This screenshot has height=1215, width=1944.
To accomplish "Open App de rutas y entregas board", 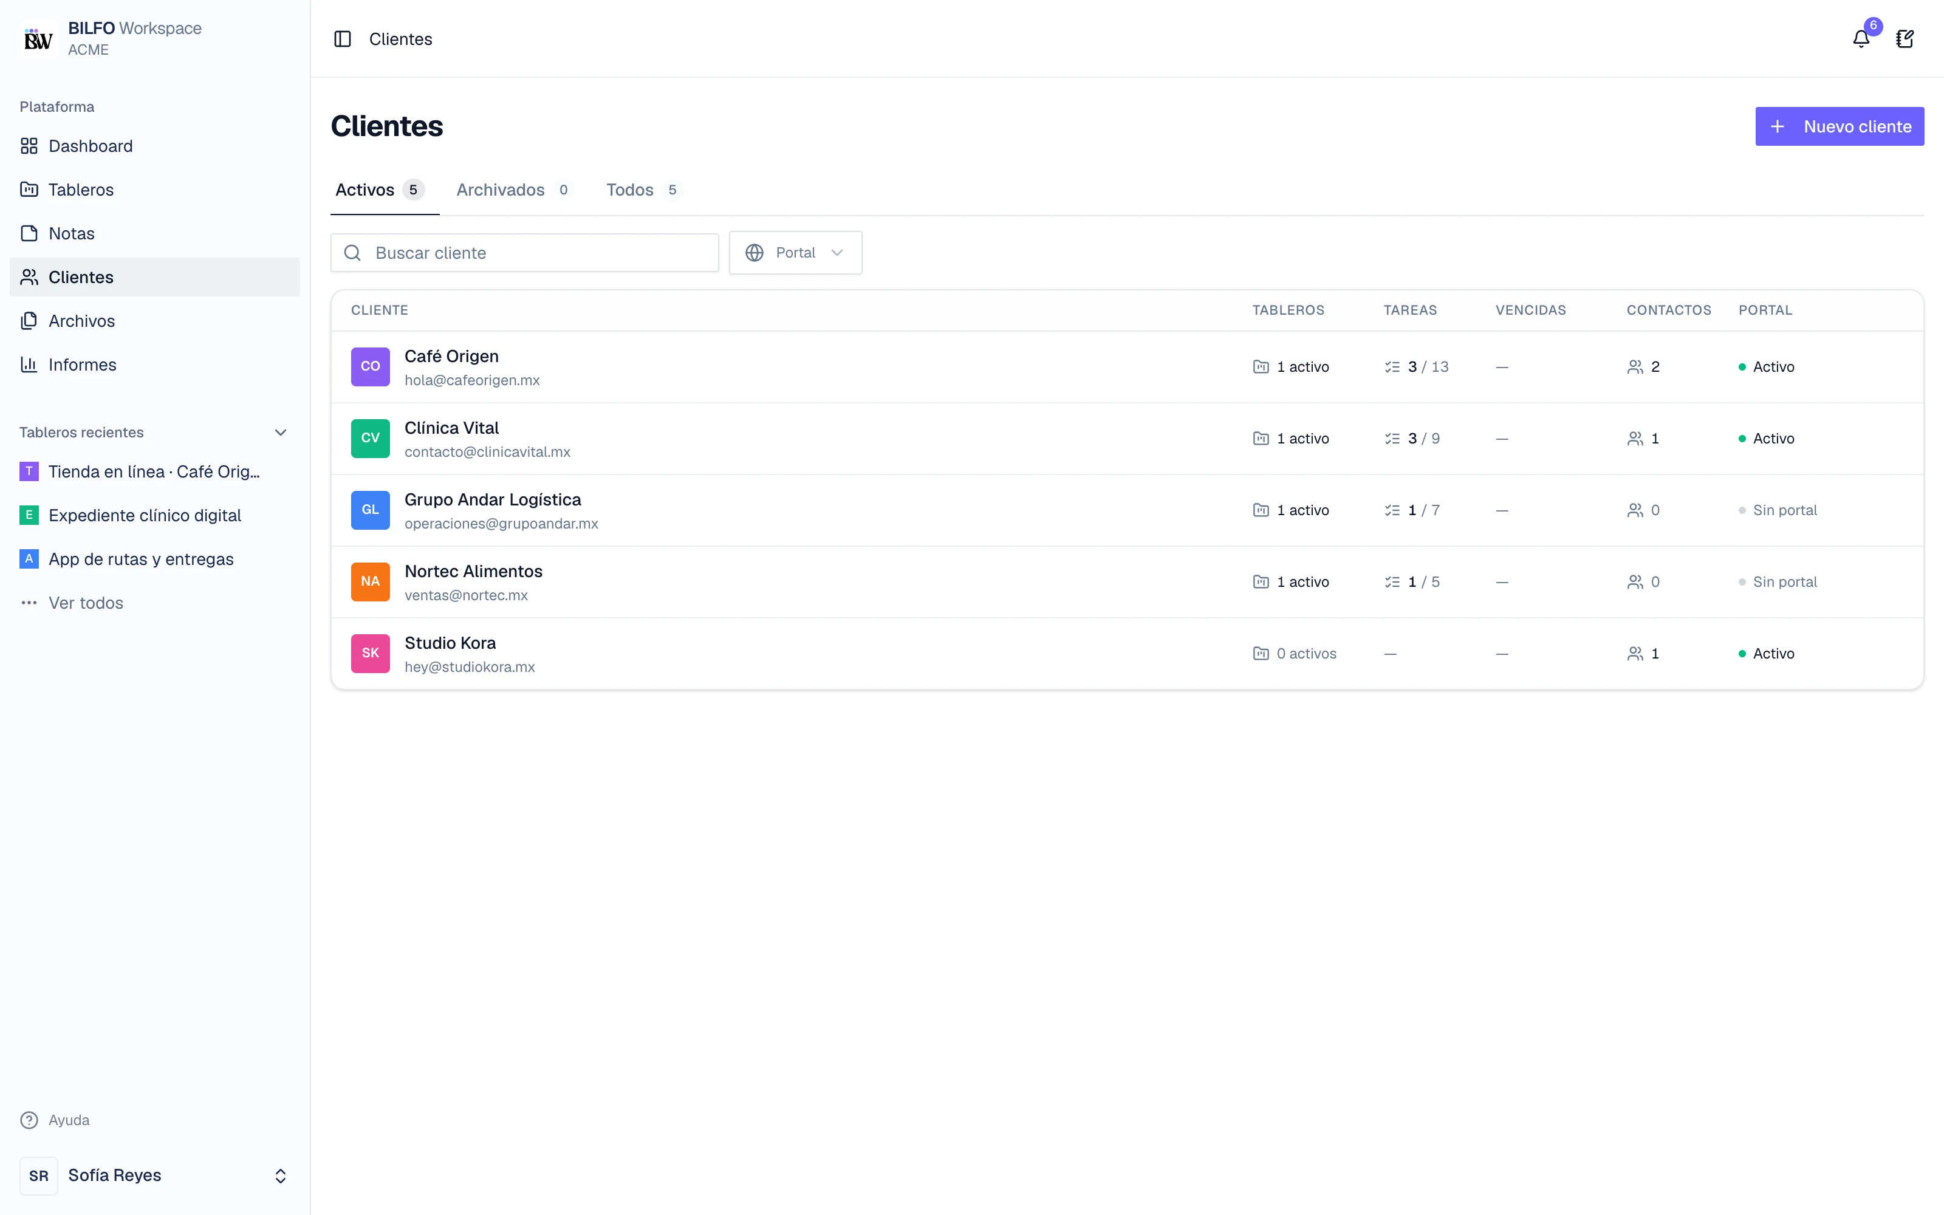I will [x=155, y=560].
